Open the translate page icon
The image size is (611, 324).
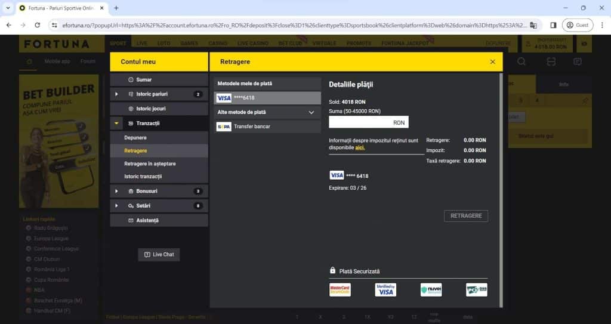pos(533,25)
